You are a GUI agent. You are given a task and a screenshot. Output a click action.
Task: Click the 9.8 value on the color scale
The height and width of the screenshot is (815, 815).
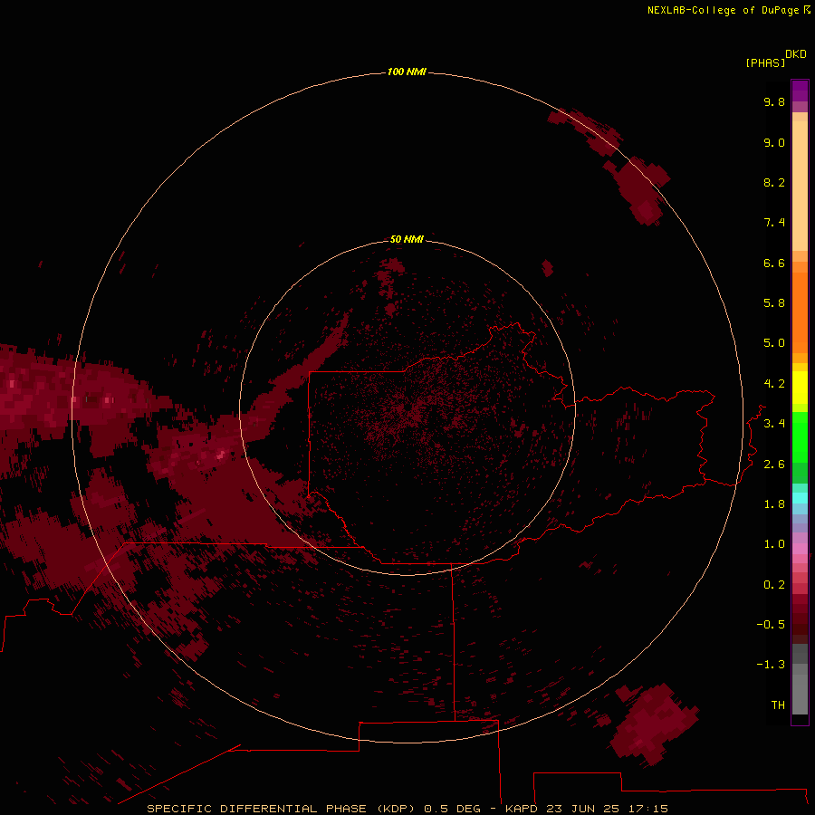pyautogui.click(x=774, y=101)
